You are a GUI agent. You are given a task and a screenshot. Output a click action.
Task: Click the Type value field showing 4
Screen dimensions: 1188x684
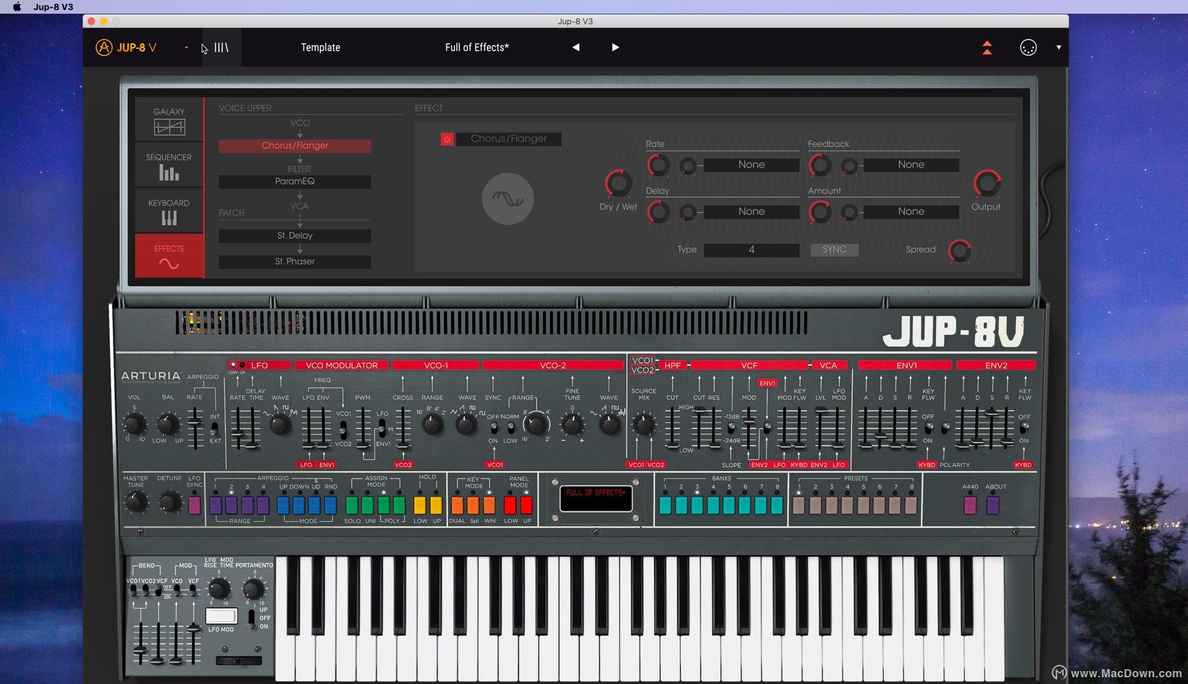(x=752, y=250)
